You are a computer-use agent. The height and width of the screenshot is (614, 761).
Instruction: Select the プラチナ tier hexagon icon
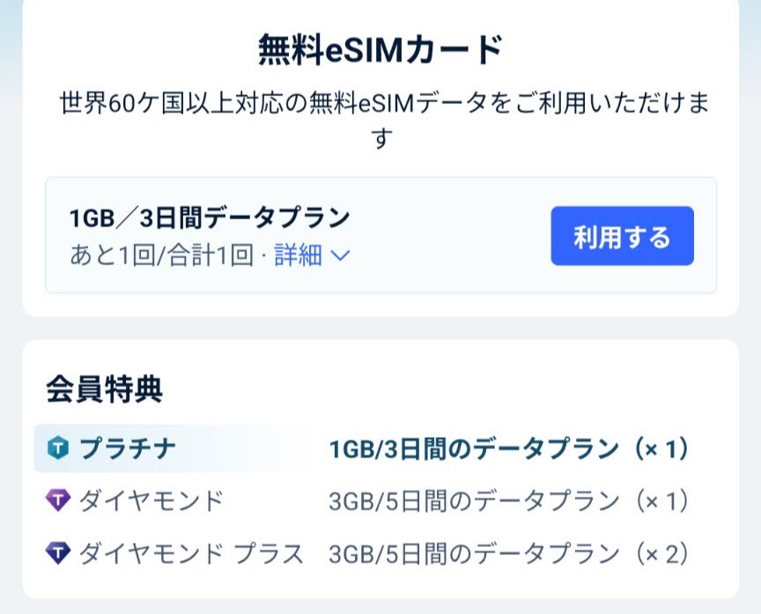click(x=58, y=448)
